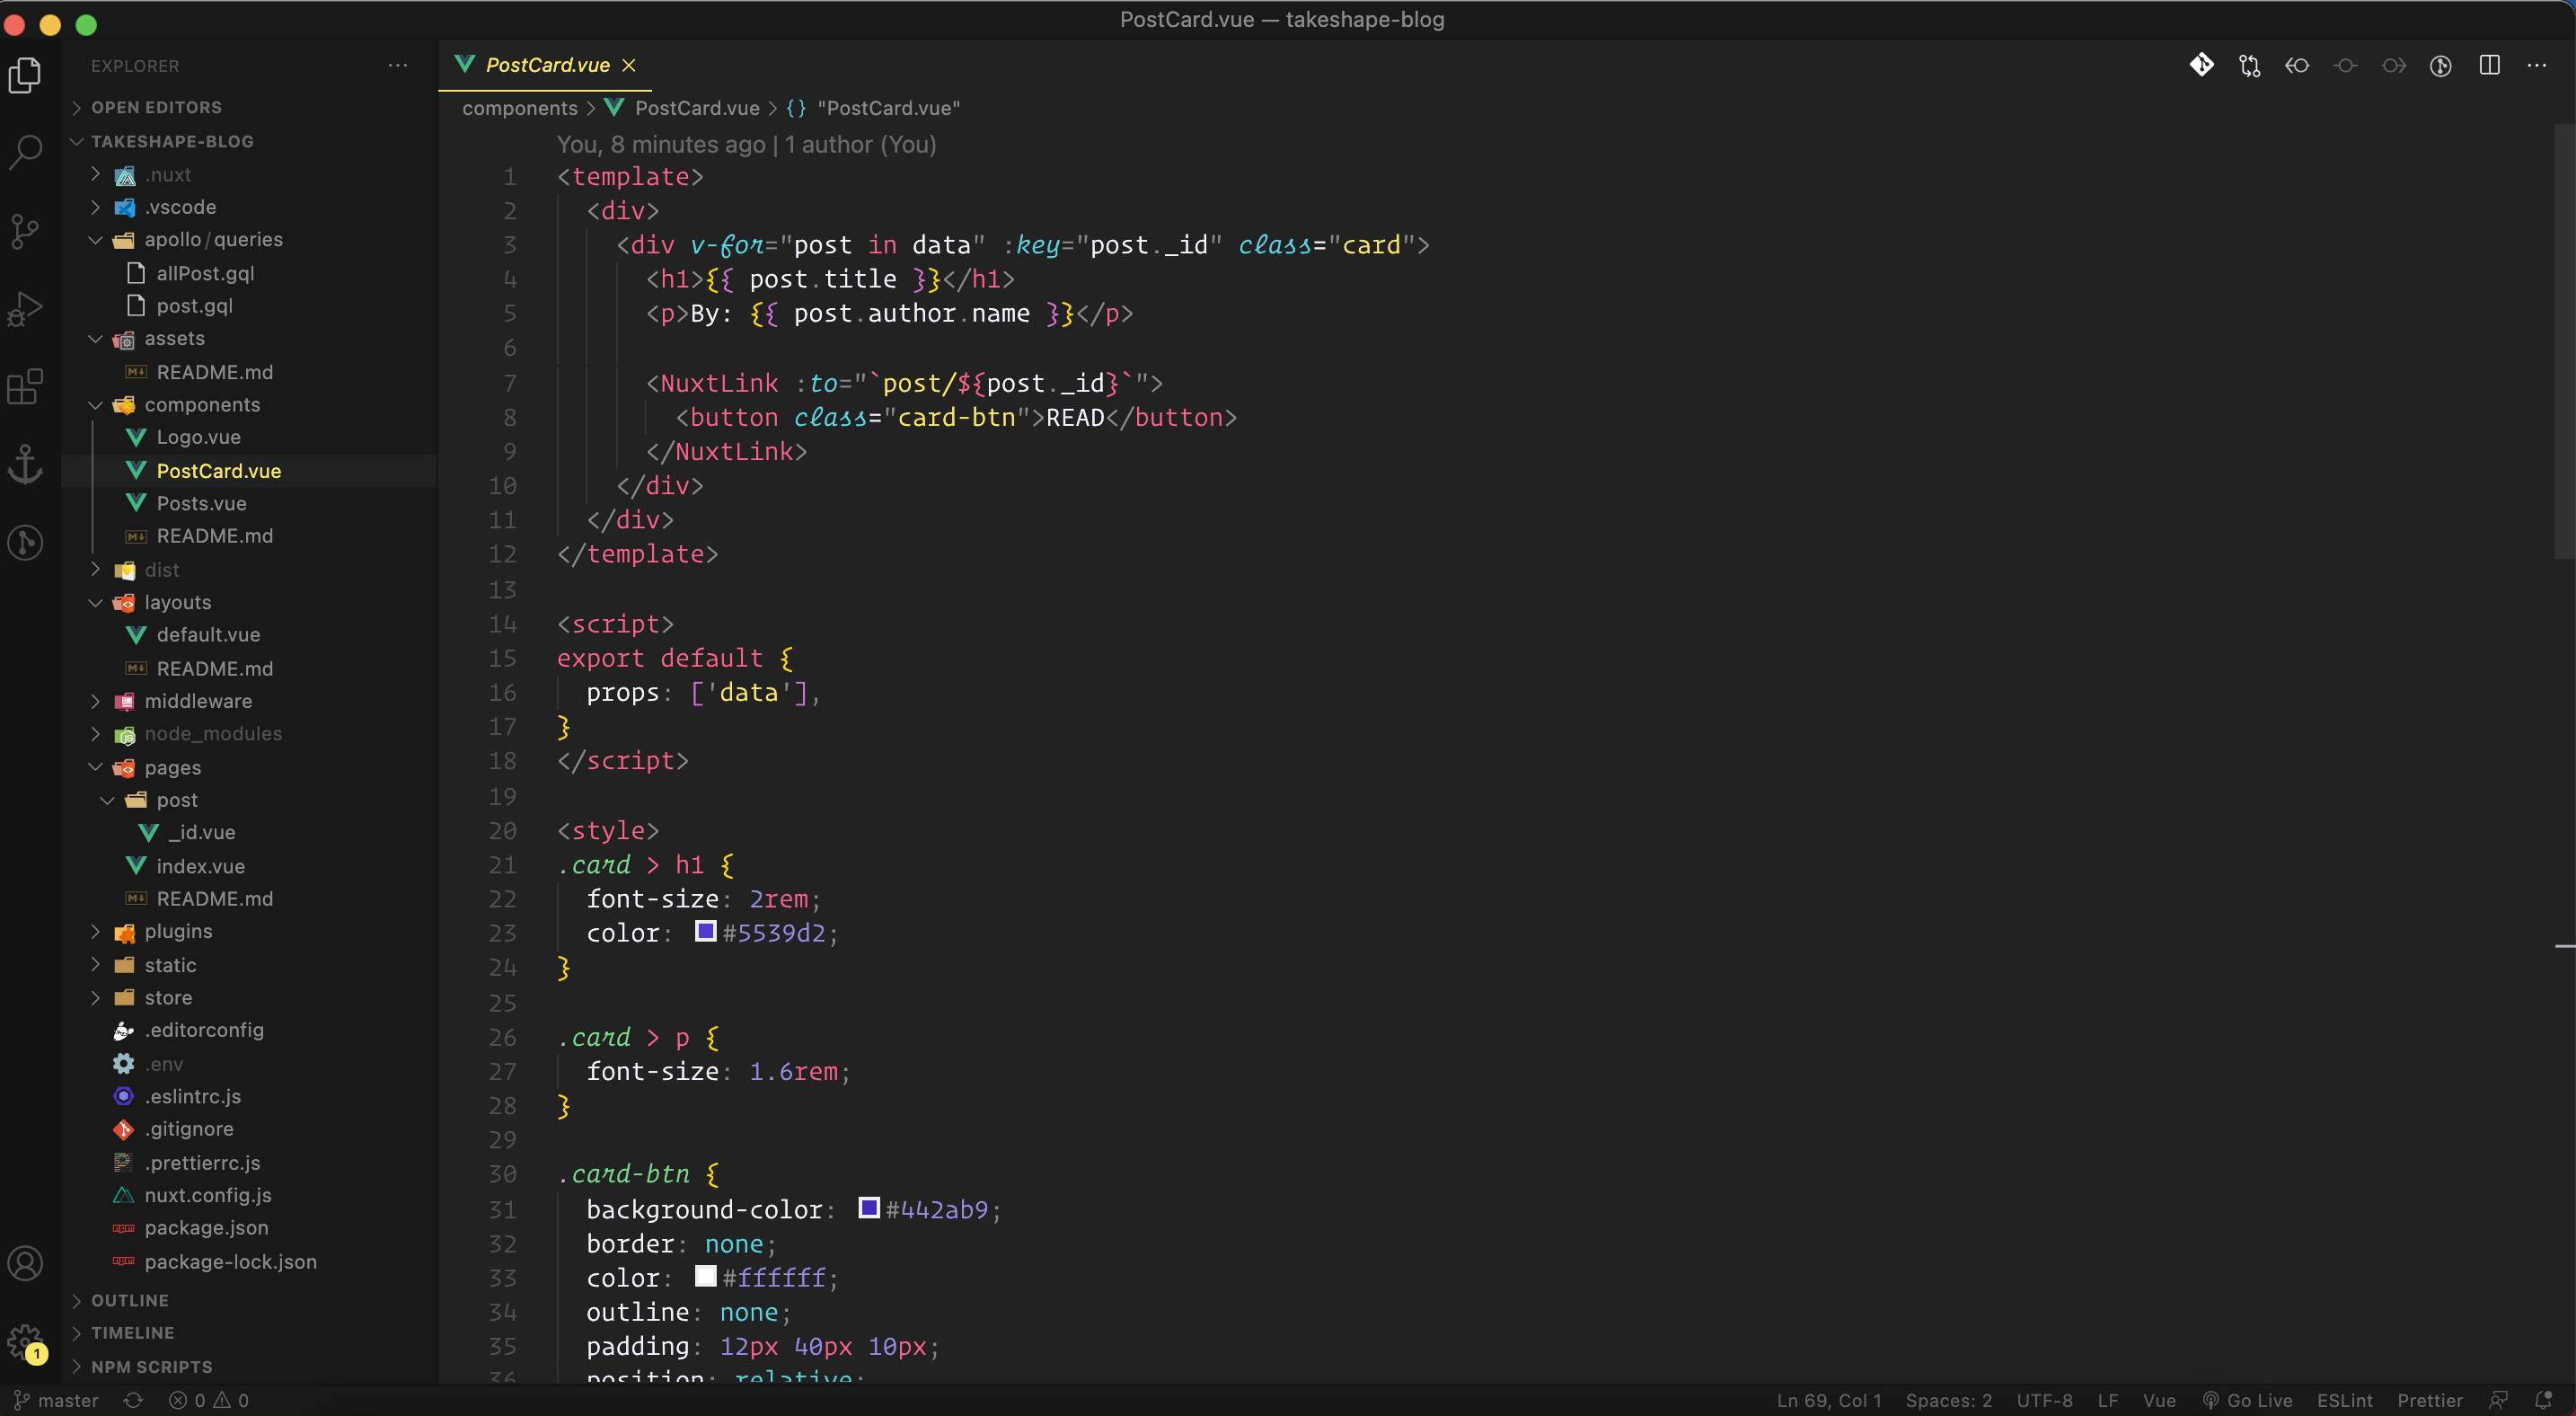
Task: Open next revision via right arrow icon
Action: [x=2393, y=65]
